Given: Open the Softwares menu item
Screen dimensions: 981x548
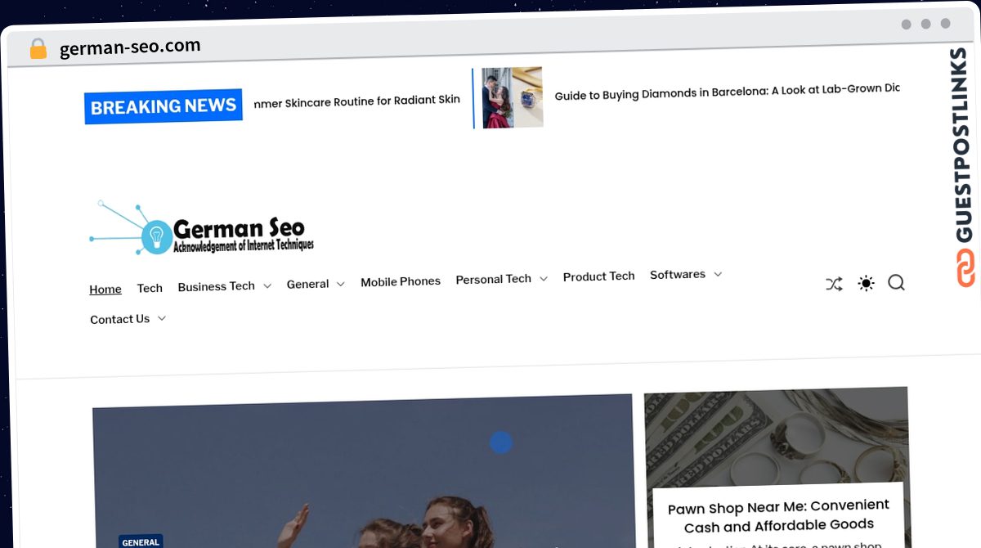Looking at the screenshot, I should tap(678, 275).
